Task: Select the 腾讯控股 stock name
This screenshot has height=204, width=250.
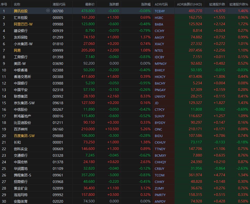Action: (x=21, y=11)
